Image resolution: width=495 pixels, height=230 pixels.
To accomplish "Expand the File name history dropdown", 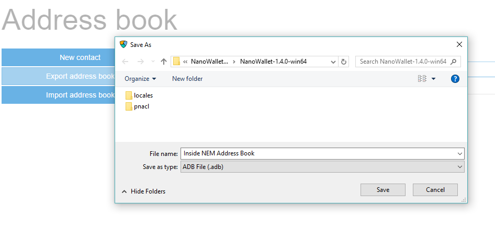I will click(x=460, y=153).
